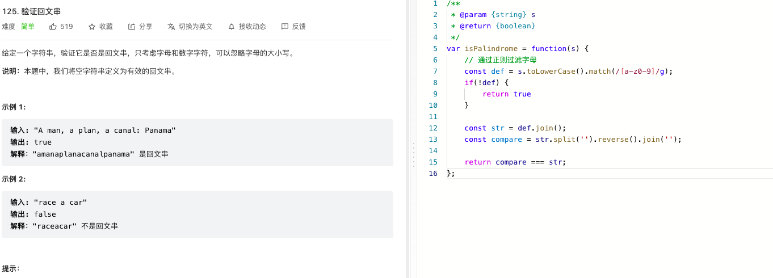
Task: Click the thumbs-up like icon
Action: click(x=53, y=26)
